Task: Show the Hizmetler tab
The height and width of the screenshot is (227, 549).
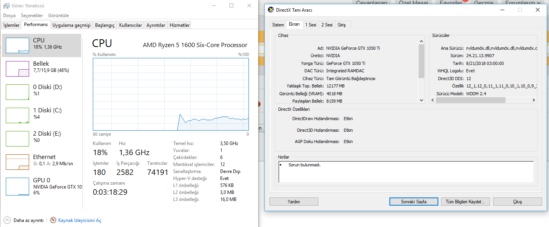Action: pos(179,25)
